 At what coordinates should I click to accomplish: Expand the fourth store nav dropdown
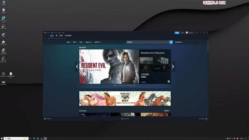coord(89,42)
